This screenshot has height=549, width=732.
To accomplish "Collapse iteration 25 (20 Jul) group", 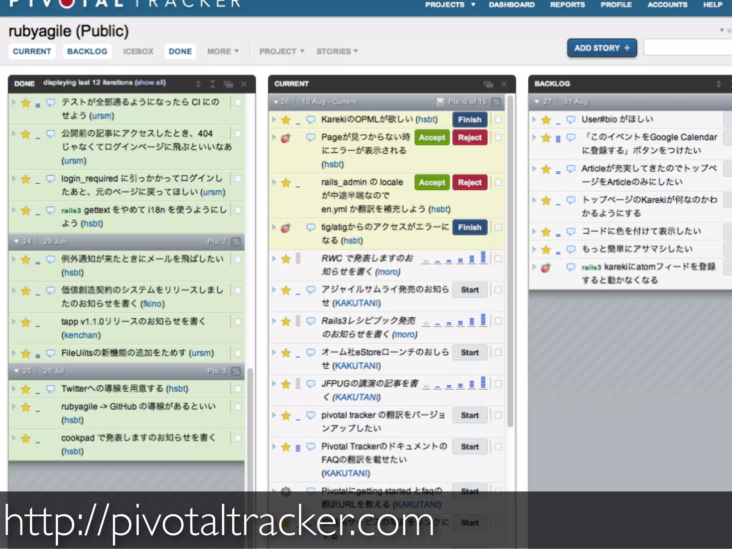I will 16,371.
